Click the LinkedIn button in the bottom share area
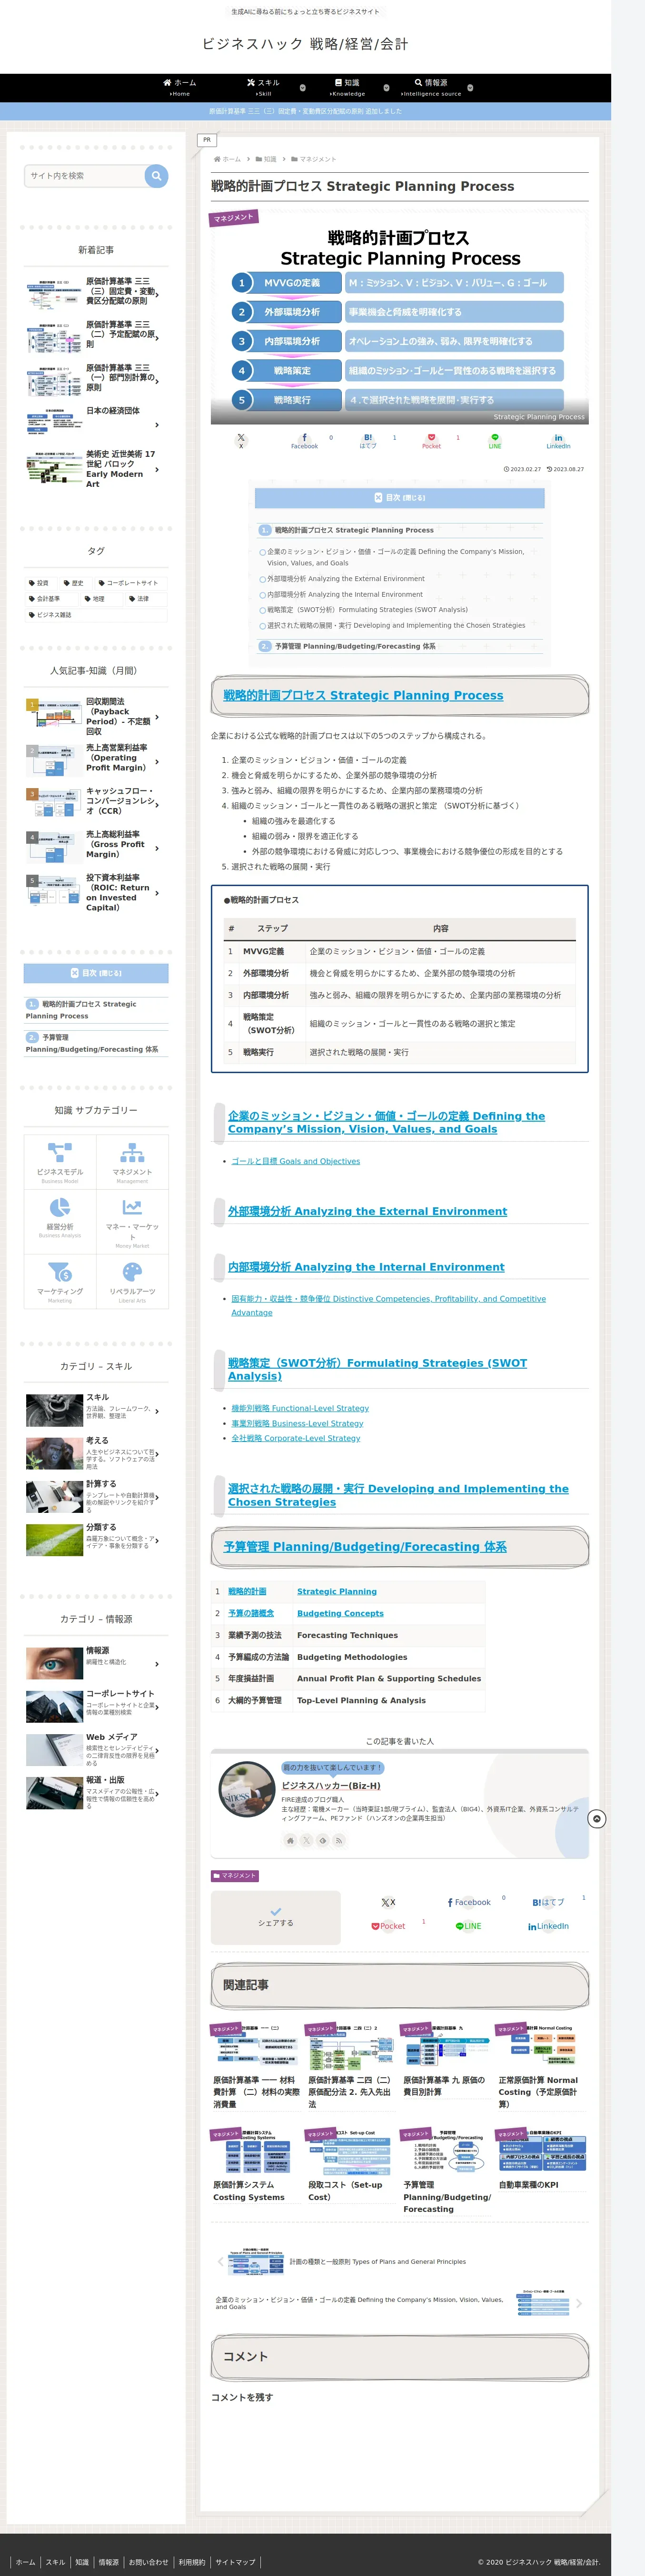The height and width of the screenshot is (2576, 645). point(548,1926)
